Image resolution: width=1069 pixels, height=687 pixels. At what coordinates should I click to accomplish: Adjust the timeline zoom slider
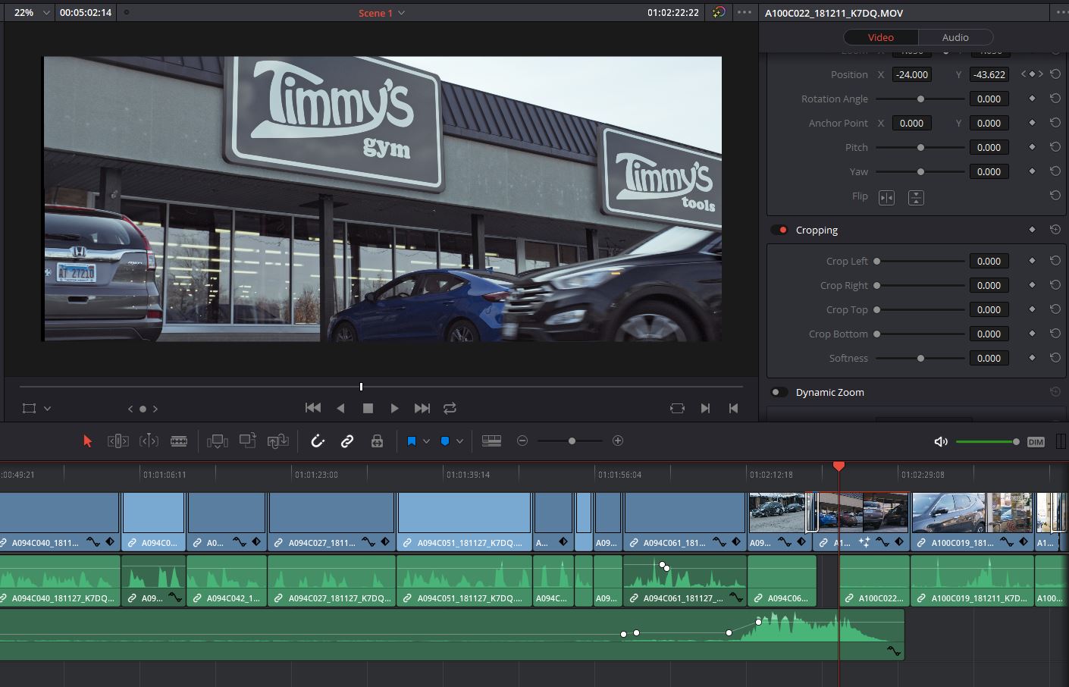570,441
